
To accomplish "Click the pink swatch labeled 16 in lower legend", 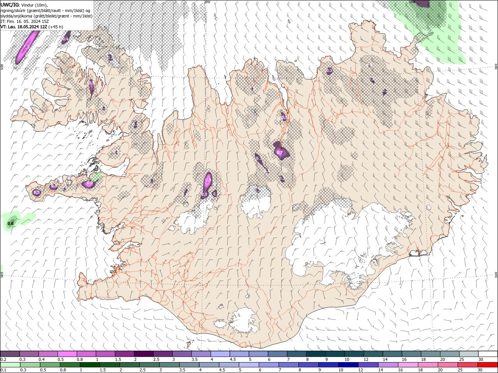I will click(x=408, y=365).
